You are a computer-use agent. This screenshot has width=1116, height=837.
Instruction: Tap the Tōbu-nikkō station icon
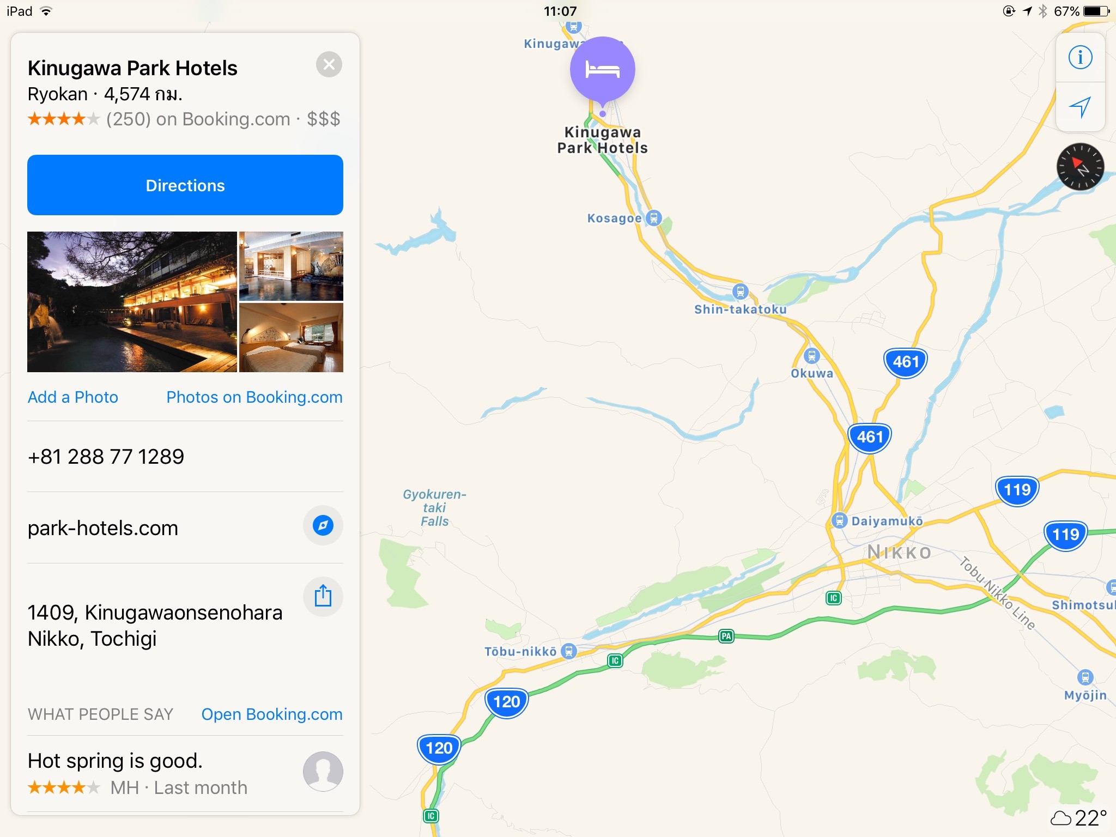[x=568, y=651]
